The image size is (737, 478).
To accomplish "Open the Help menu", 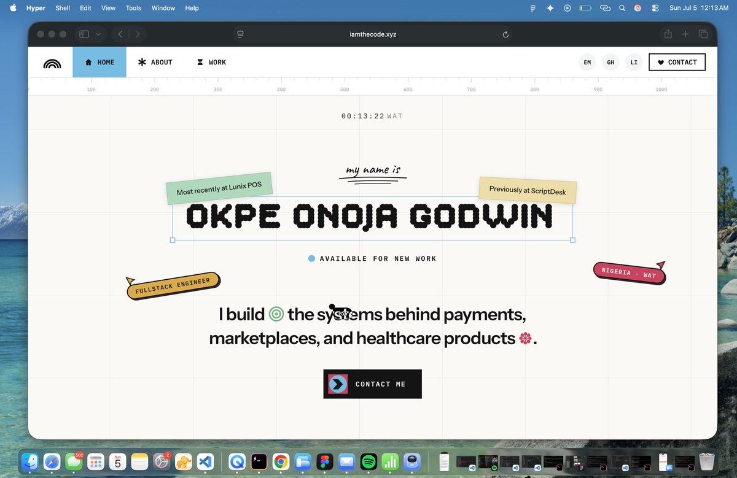I will click(192, 8).
